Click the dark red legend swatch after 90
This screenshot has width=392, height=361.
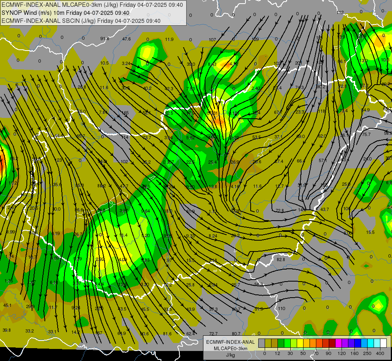point(332,343)
